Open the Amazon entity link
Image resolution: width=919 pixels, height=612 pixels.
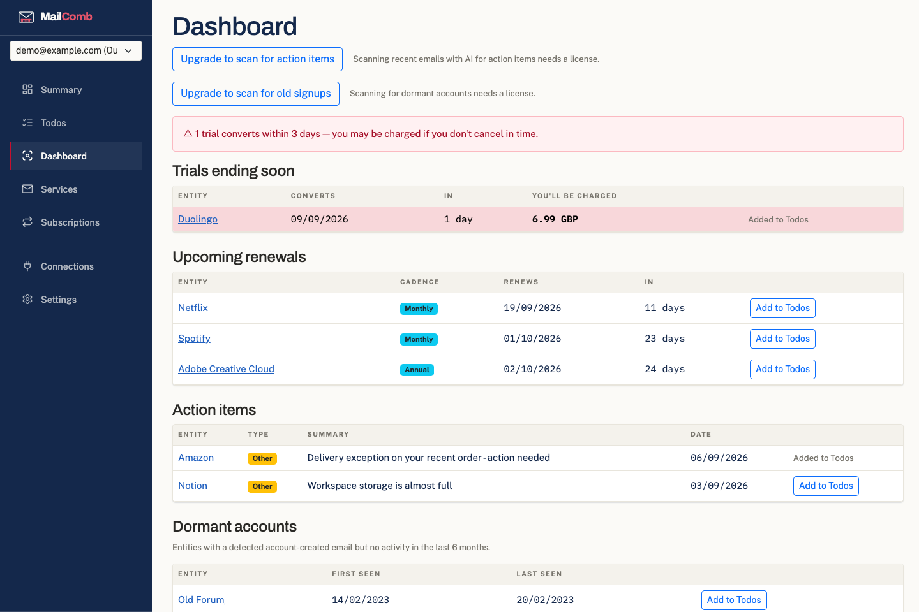pos(196,458)
